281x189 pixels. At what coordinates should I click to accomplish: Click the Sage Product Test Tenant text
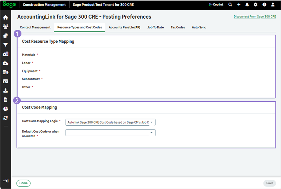pyautogui.click(x=103, y=5)
